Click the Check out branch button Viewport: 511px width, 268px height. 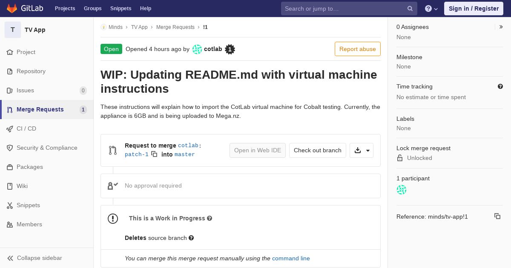(318, 150)
